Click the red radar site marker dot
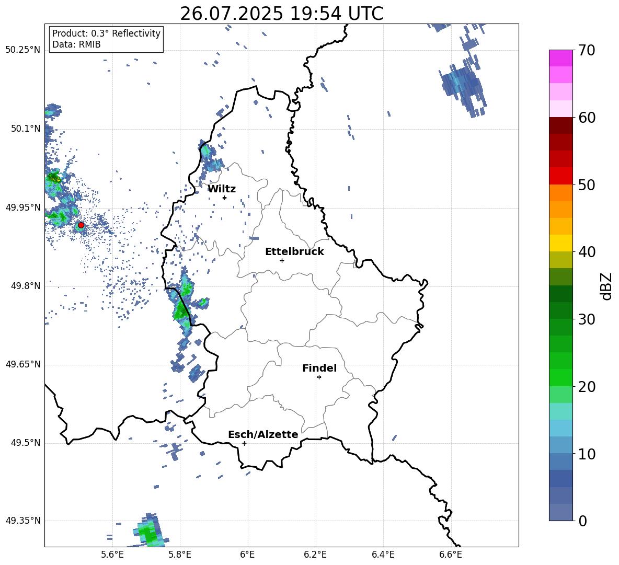The width and height of the screenshot is (619, 565). pos(81,225)
